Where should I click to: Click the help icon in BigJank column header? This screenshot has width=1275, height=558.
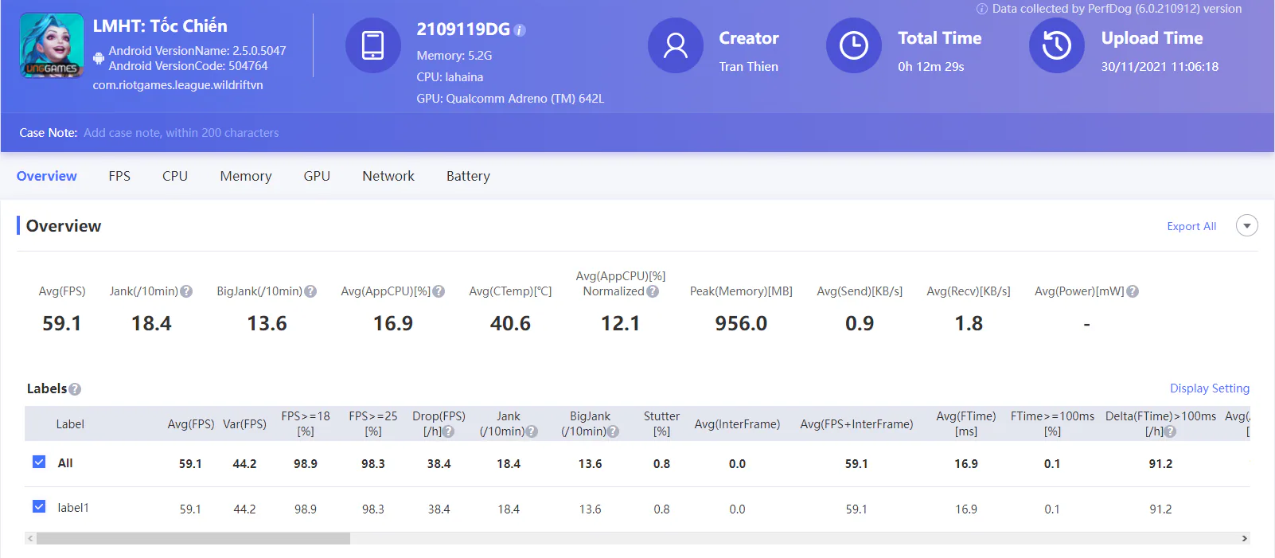point(613,431)
